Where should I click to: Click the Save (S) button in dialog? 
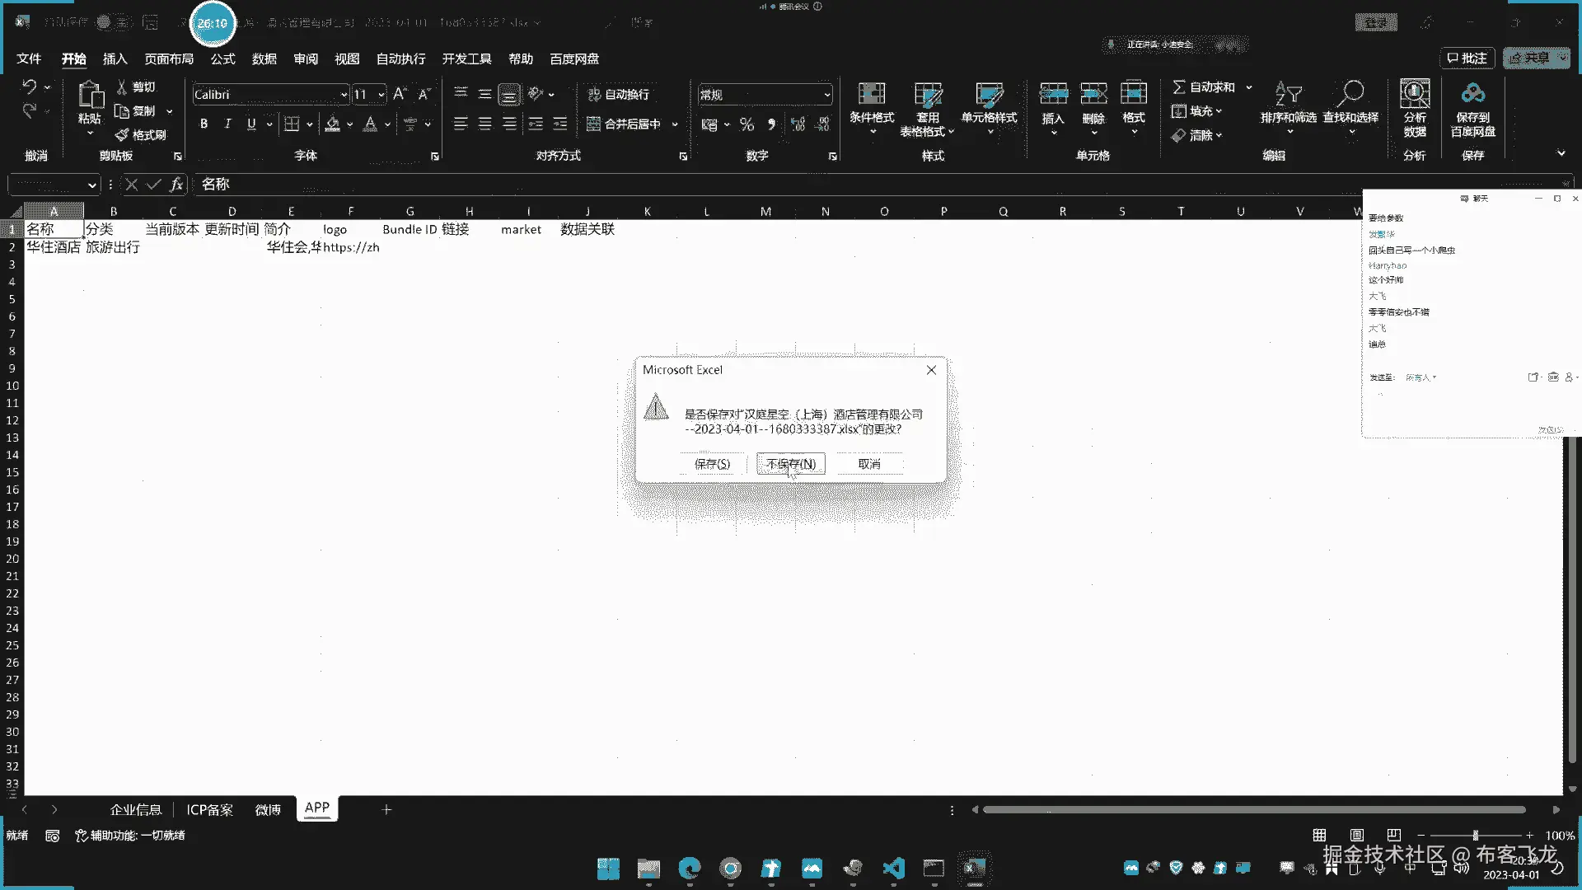pyautogui.click(x=712, y=464)
